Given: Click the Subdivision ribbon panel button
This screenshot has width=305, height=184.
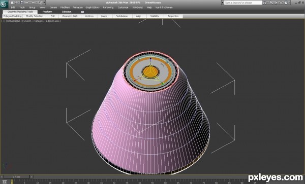Looking at the screenshot, I should click(x=122, y=16).
